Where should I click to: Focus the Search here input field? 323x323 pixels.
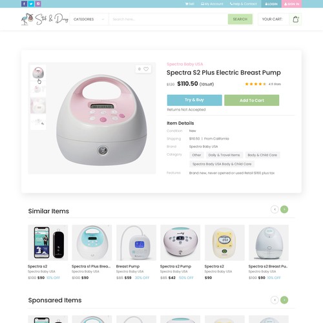169,19
